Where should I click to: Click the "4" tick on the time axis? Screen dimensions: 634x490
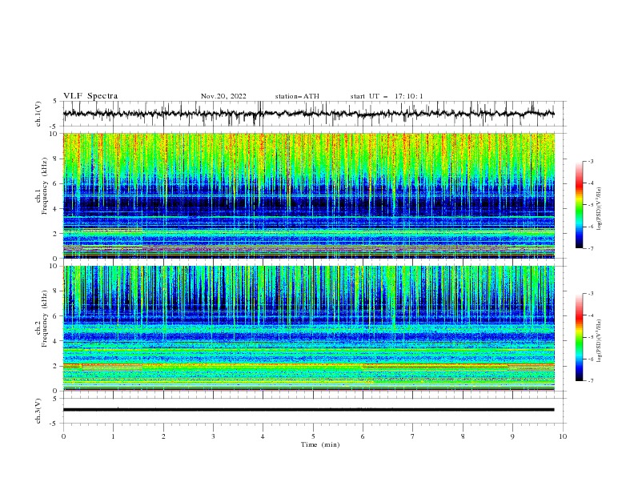[x=263, y=436]
